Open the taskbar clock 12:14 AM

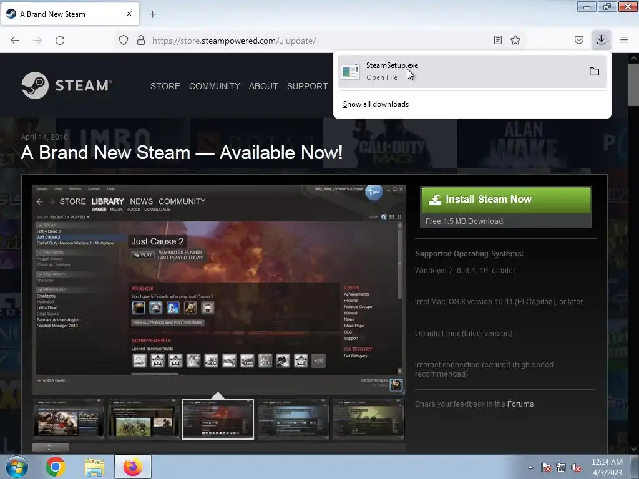pos(607,467)
